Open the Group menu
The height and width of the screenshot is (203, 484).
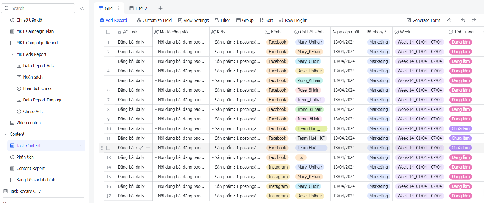(x=245, y=20)
